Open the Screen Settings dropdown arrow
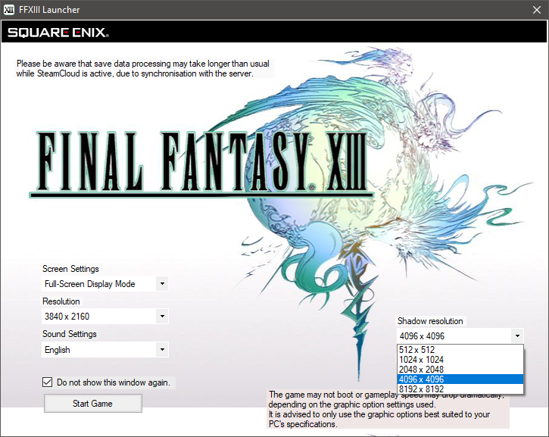 click(162, 283)
